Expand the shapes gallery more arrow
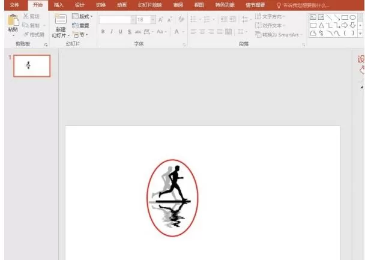This screenshot has height=260, width=365. point(360,34)
